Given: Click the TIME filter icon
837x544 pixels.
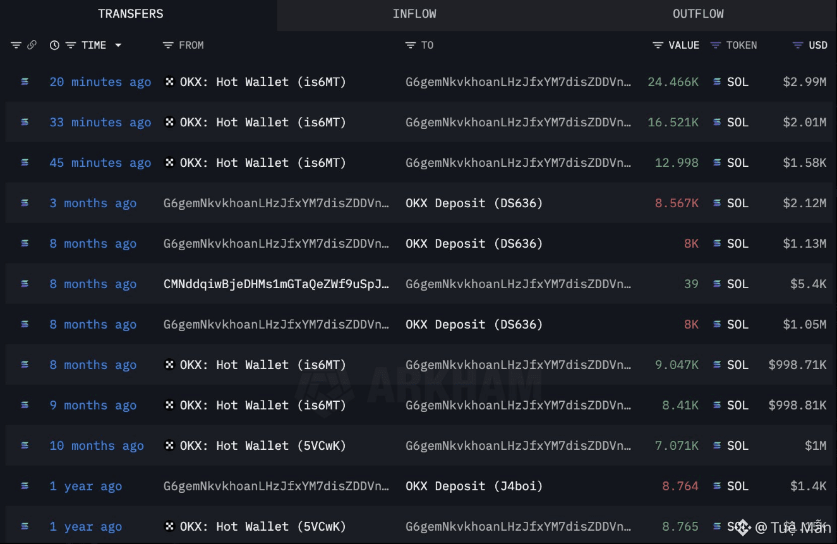Looking at the screenshot, I should (x=71, y=45).
